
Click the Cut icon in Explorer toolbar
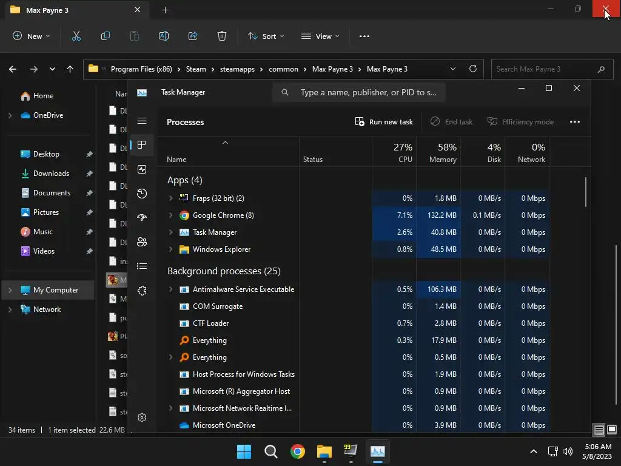(76, 36)
